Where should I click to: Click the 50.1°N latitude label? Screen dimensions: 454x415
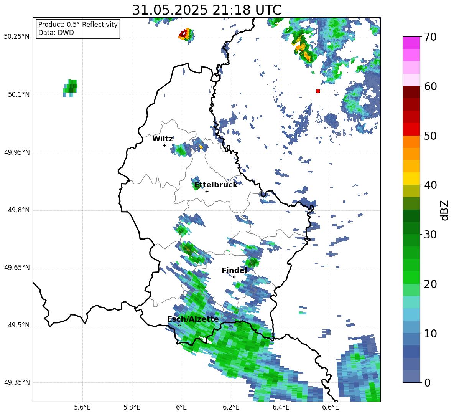[x=19, y=95]
